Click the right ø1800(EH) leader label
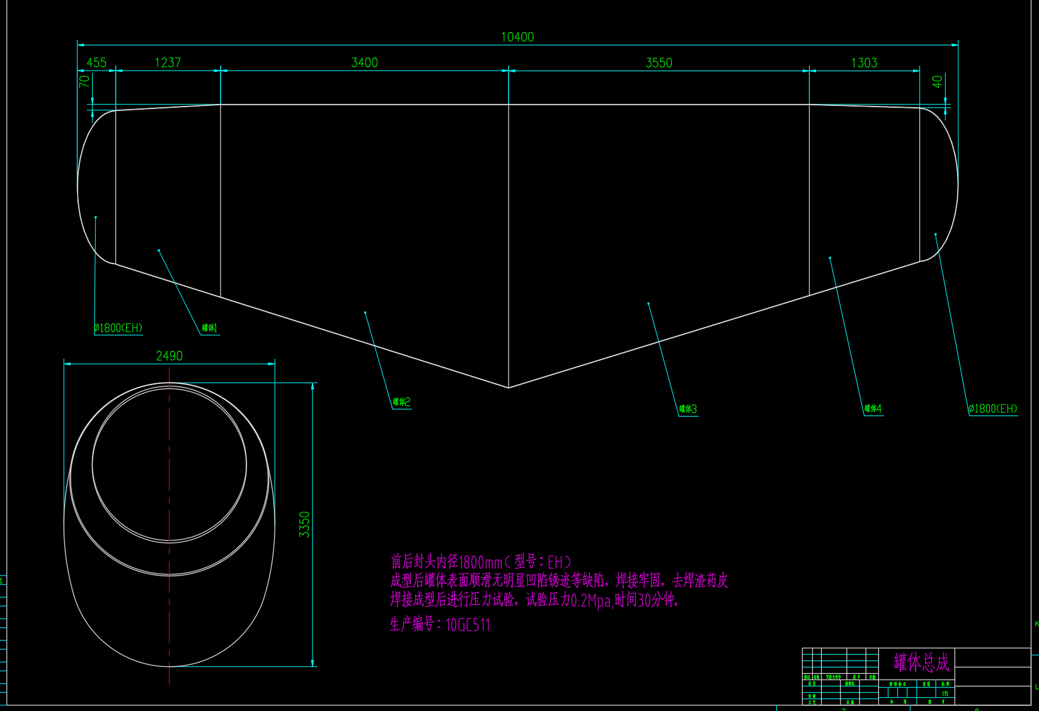 992,409
